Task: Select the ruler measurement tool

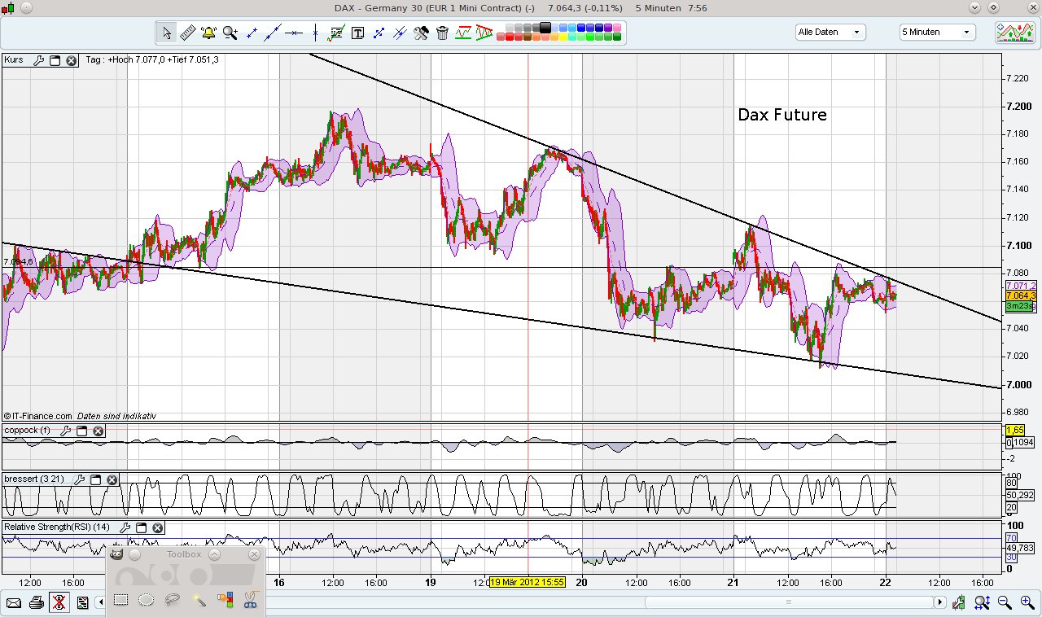Action: [187, 33]
